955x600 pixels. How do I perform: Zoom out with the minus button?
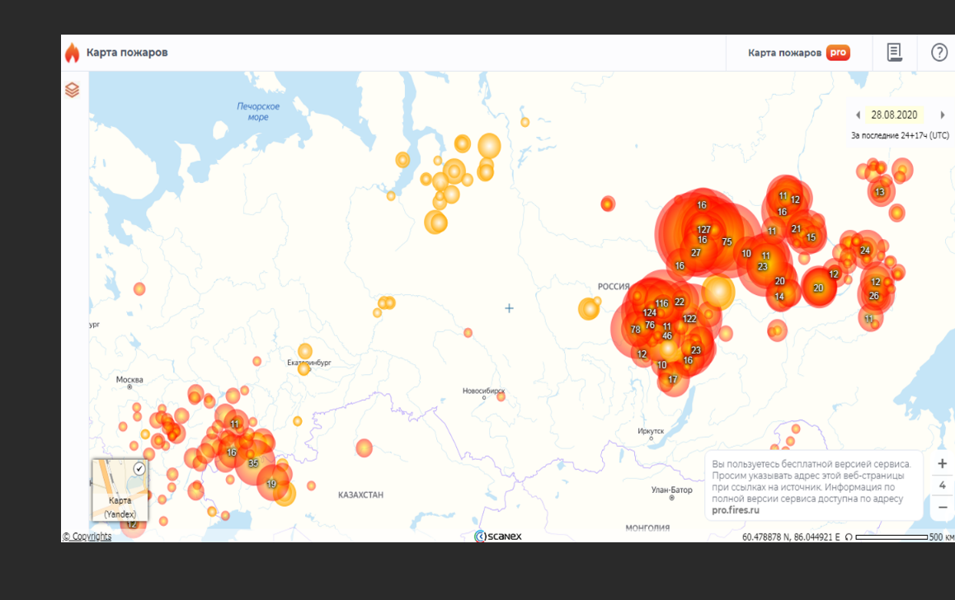942,507
